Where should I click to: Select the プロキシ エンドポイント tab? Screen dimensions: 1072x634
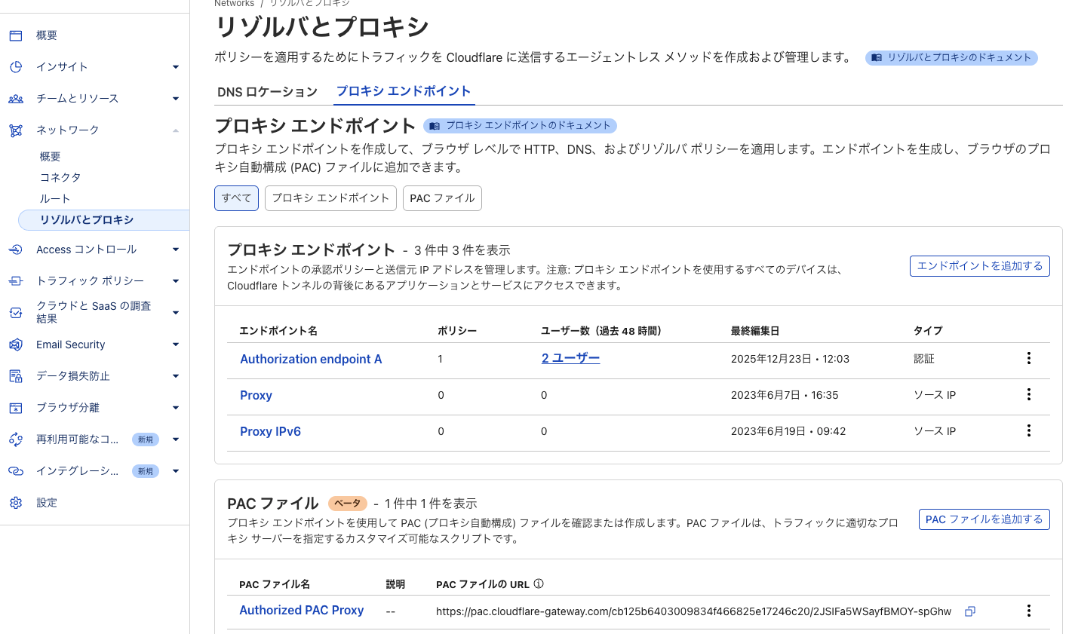pos(404,91)
